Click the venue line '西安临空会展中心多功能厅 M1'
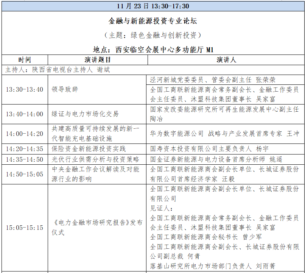Viewport: 305px width, 273px height. (165, 50)
